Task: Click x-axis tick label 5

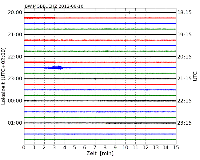Action: 75,147
